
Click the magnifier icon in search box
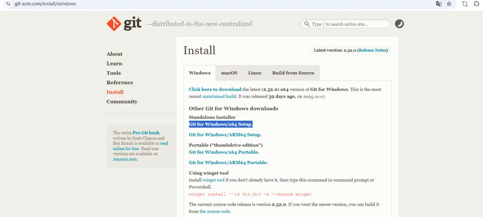307,24
